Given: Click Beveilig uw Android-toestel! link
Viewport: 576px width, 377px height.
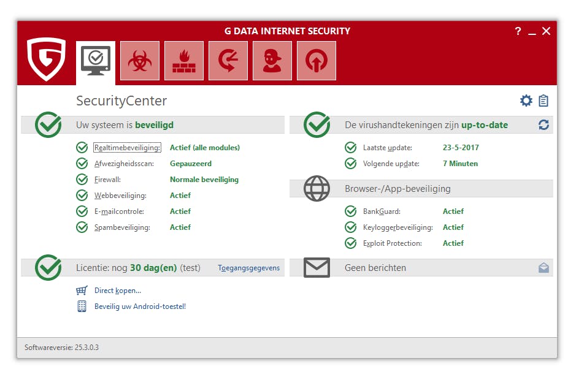Looking at the screenshot, I should click(x=140, y=307).
